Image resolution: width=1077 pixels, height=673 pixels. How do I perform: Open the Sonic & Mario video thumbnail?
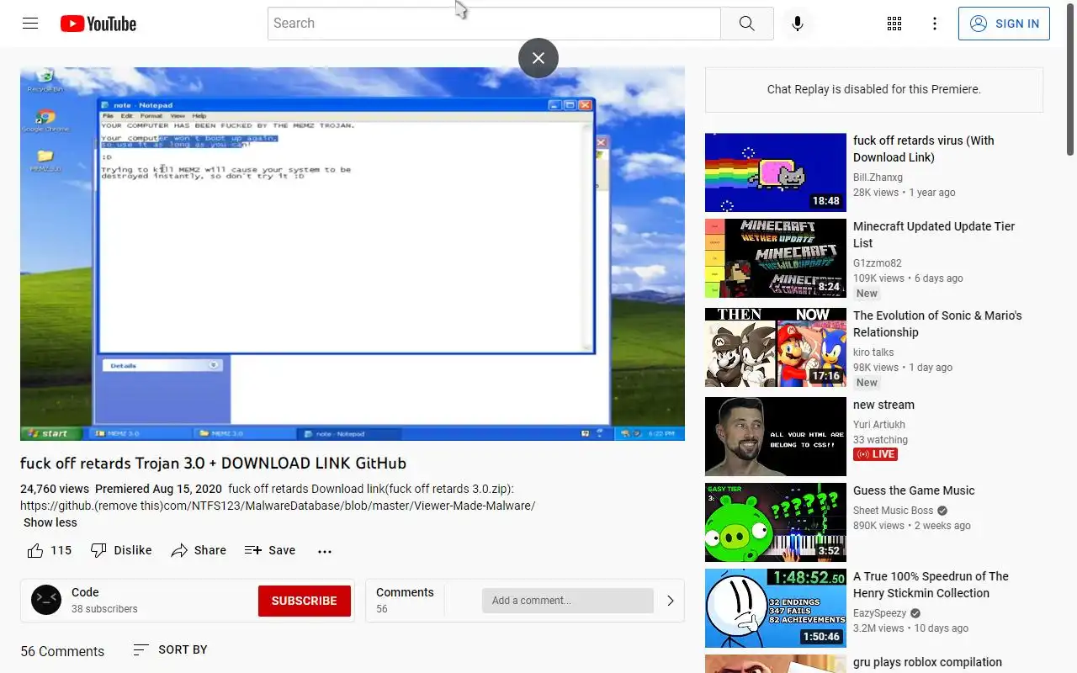tap(776, 347)
